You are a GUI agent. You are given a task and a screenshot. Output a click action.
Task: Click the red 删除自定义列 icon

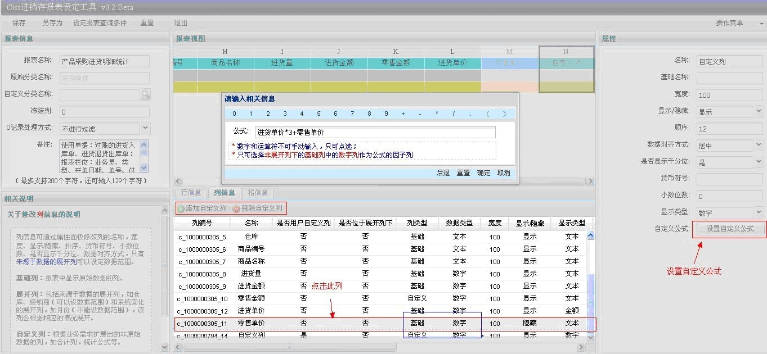tap(236, 208)
